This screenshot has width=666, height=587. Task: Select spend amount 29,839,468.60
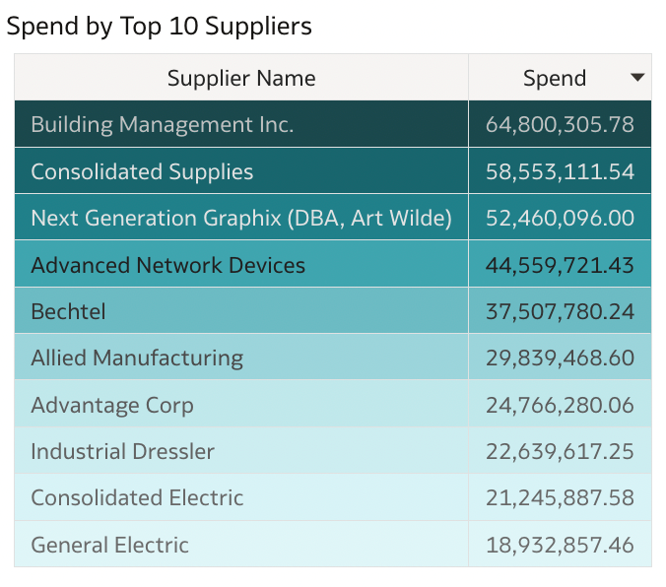coord(560,359)
